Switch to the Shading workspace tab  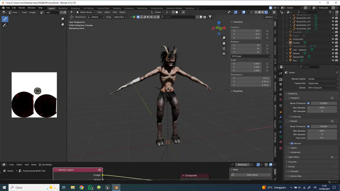click(x=117, y=8)
